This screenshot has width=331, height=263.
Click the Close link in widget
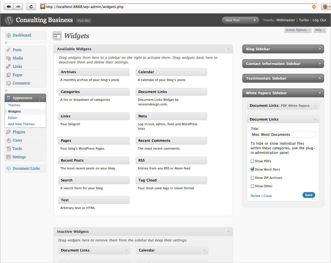268,196
